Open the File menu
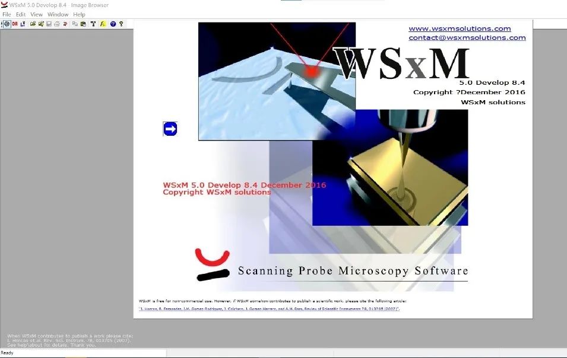This screenshot has width=567, height=358. click(x=7, y=14)
